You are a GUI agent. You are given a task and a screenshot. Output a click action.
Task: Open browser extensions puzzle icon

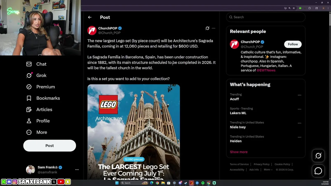(x=310, y=8)
